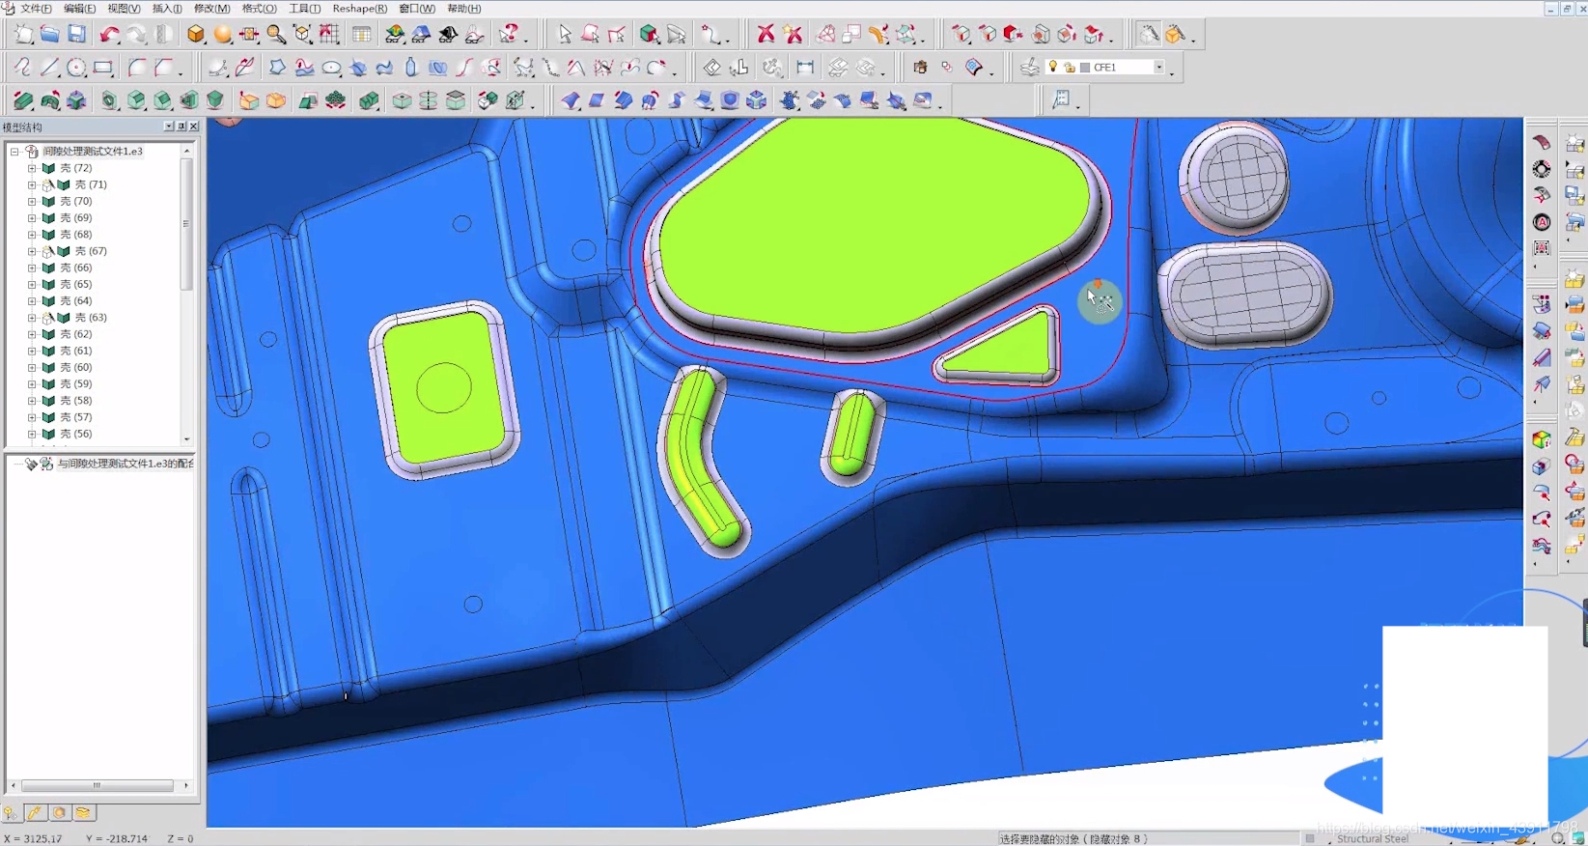1588x846 pixels.
Task: Close the 模型结构 panel
Action: 194,127
